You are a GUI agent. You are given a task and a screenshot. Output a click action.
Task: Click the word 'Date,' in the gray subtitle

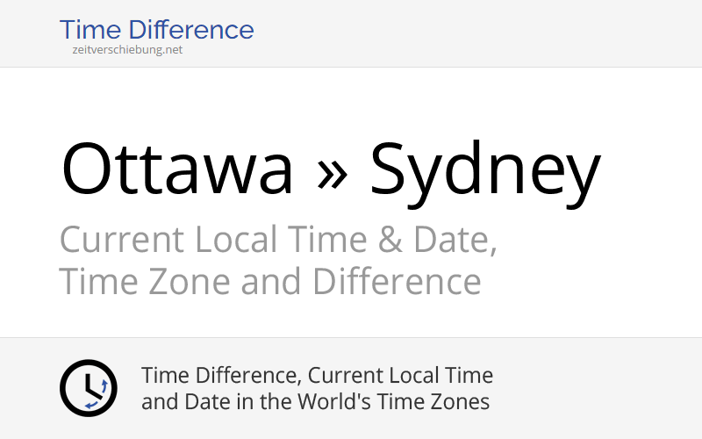455,240
